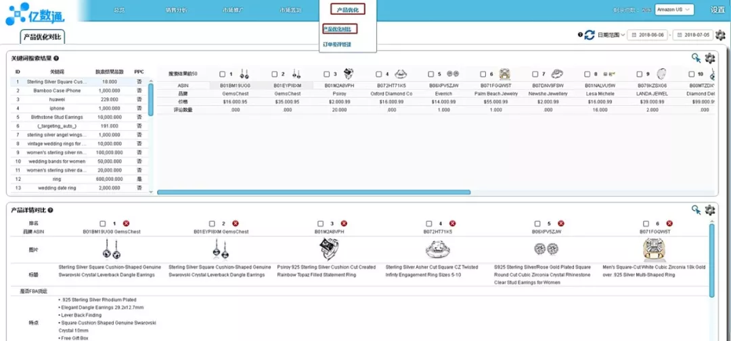731x341 pixels.
Task: Click earrings thumbnail of search result 1
Action: 244,74
